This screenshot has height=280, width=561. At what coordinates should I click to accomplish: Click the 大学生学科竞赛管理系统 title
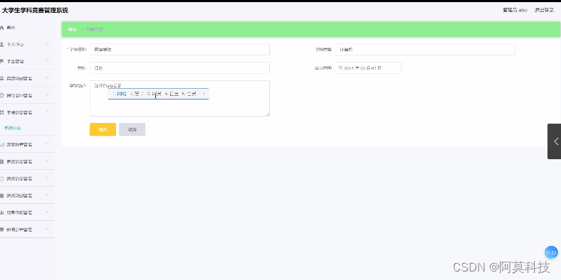tap(35, 11)
